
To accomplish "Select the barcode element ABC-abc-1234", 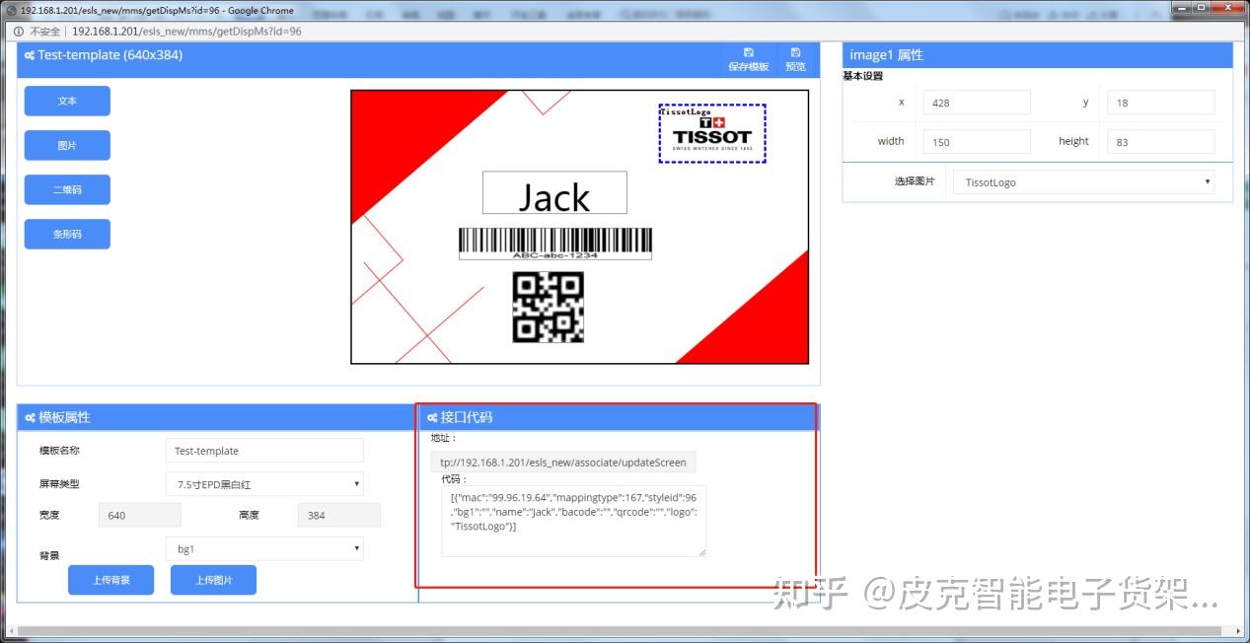I will (555, 244).
